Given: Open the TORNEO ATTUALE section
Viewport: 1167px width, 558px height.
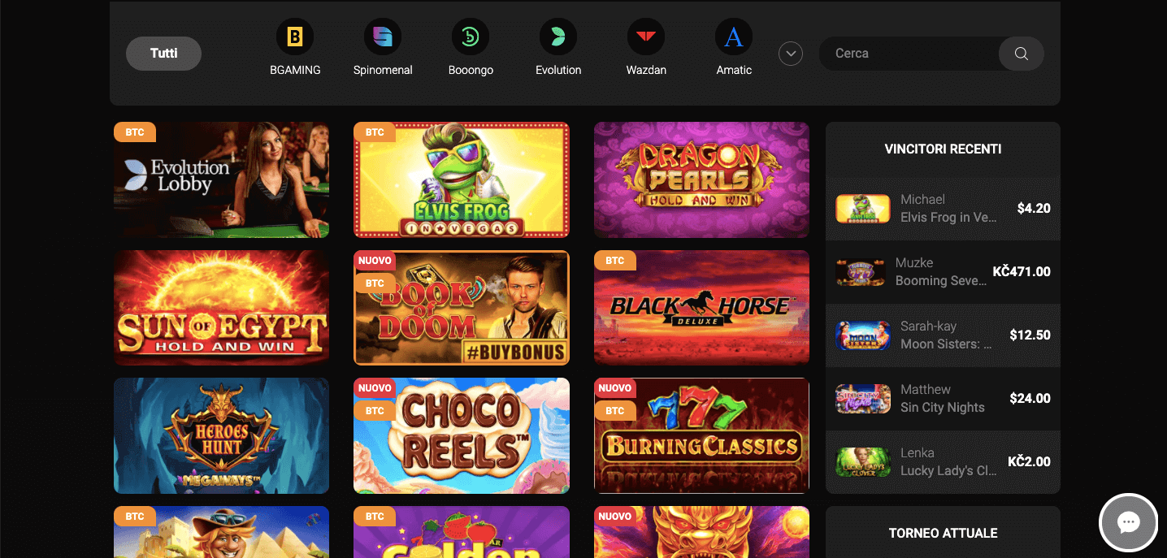Looking at the screenshot, I should 943,533.
